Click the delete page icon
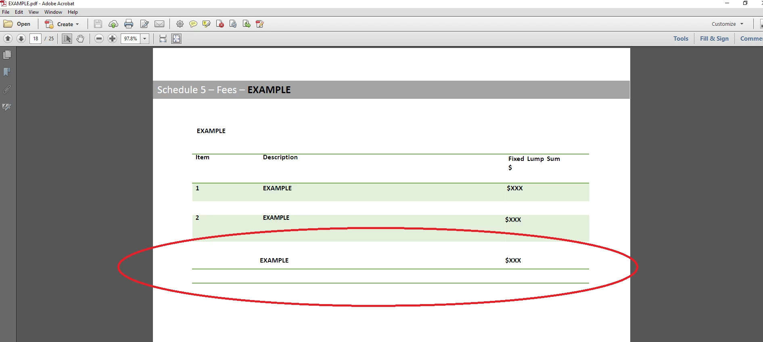Image resolution: width=763 pixels, height=342 pixels. pyautogui.click(x=220, y=24)
